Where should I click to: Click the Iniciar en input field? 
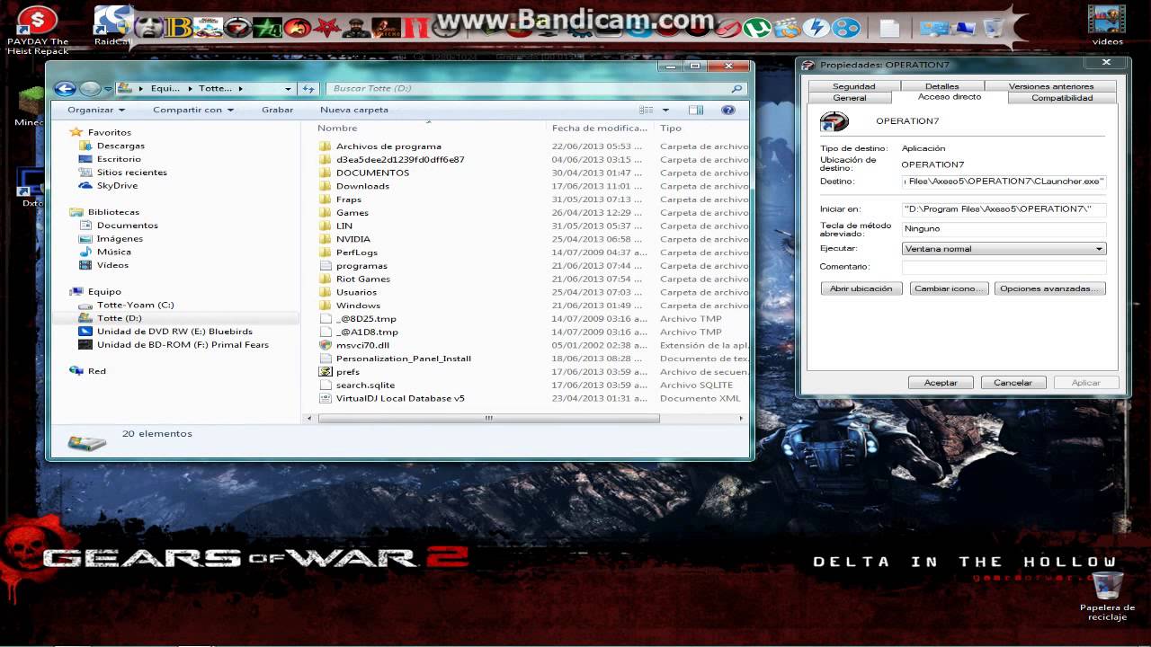[x=1004, y=209]
